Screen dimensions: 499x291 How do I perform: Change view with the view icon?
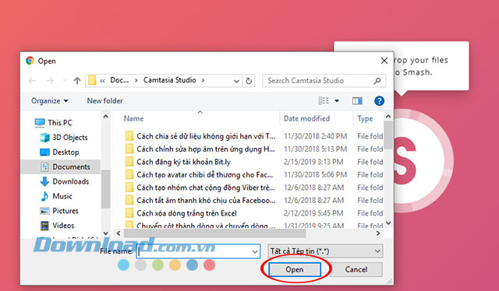(x=324, y=100)
